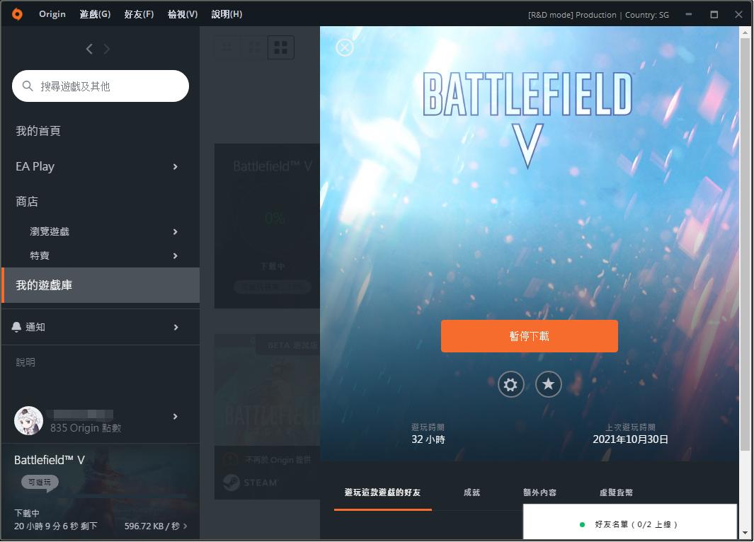Click the user avatar picture

(29, 420)
